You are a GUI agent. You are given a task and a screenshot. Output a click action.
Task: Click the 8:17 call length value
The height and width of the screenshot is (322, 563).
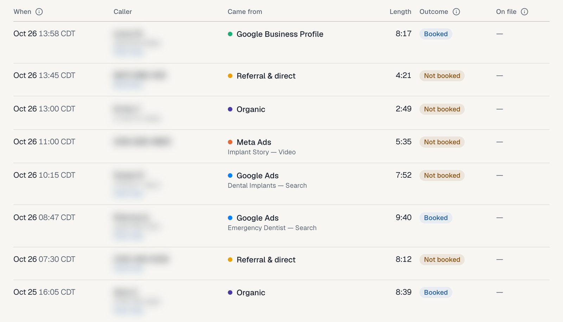pyautogui.click(x=404, y=34)
